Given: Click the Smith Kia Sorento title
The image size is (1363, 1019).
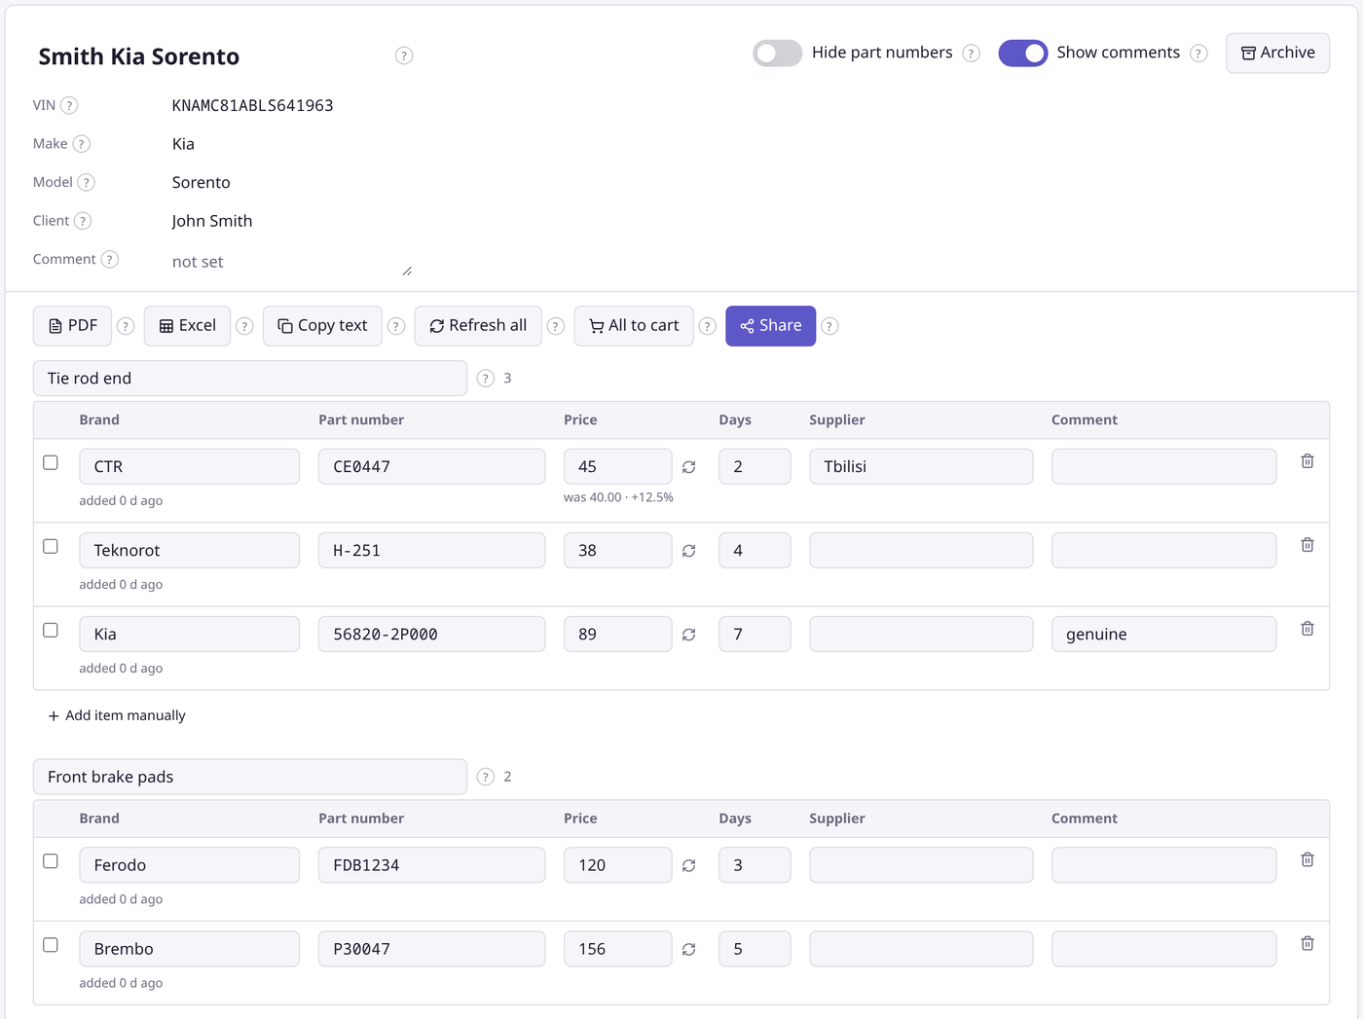Looking at the screenshot, I should pos(139,56).
